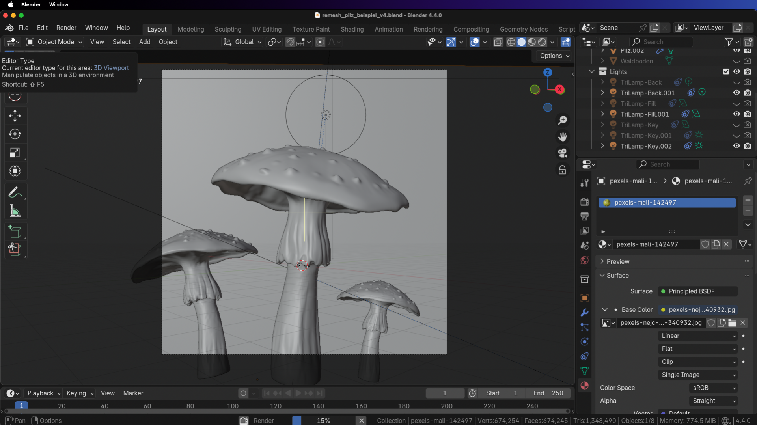Screen dimensions: 757x425
Task: Uncheck the Lights collection checkbox
Action: (x=726, y=71)
